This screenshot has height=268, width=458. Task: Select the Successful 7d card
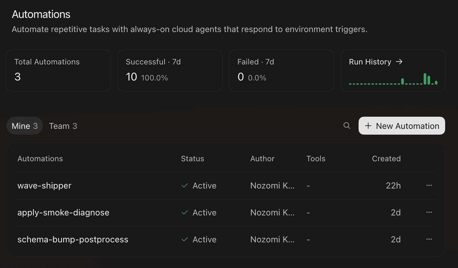(170, 71)
